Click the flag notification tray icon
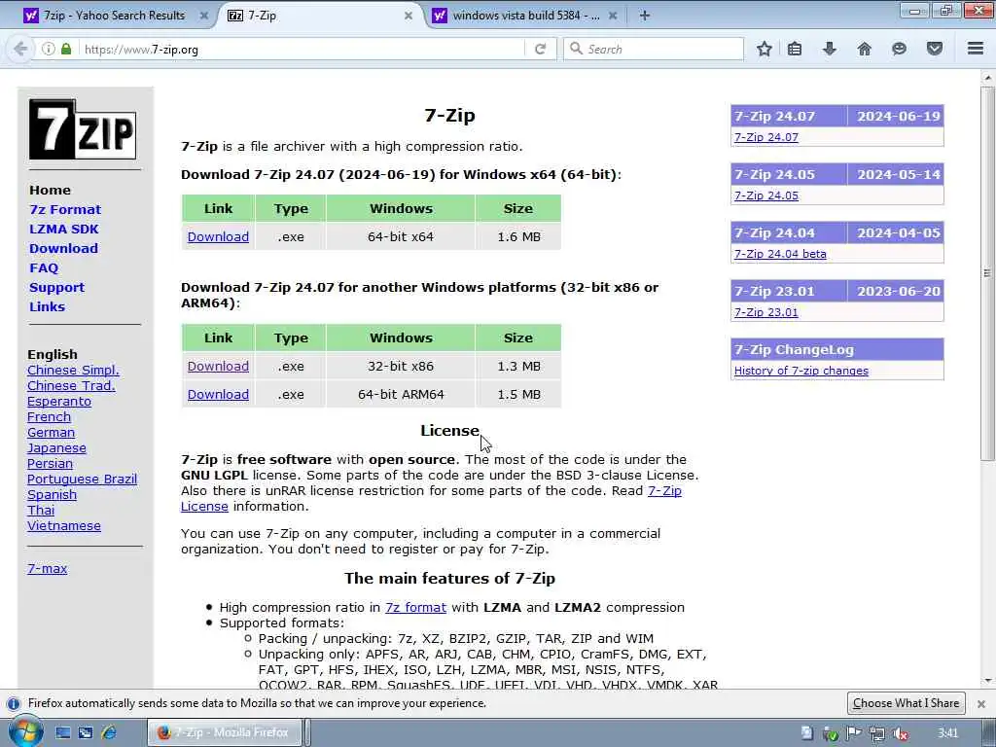This screenshot has height=747, width=996. (854, 733)
